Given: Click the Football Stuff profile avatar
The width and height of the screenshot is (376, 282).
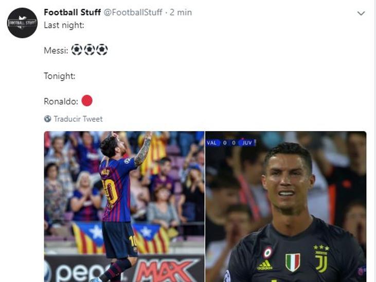Looking at the screenshot, I should 22,23.
